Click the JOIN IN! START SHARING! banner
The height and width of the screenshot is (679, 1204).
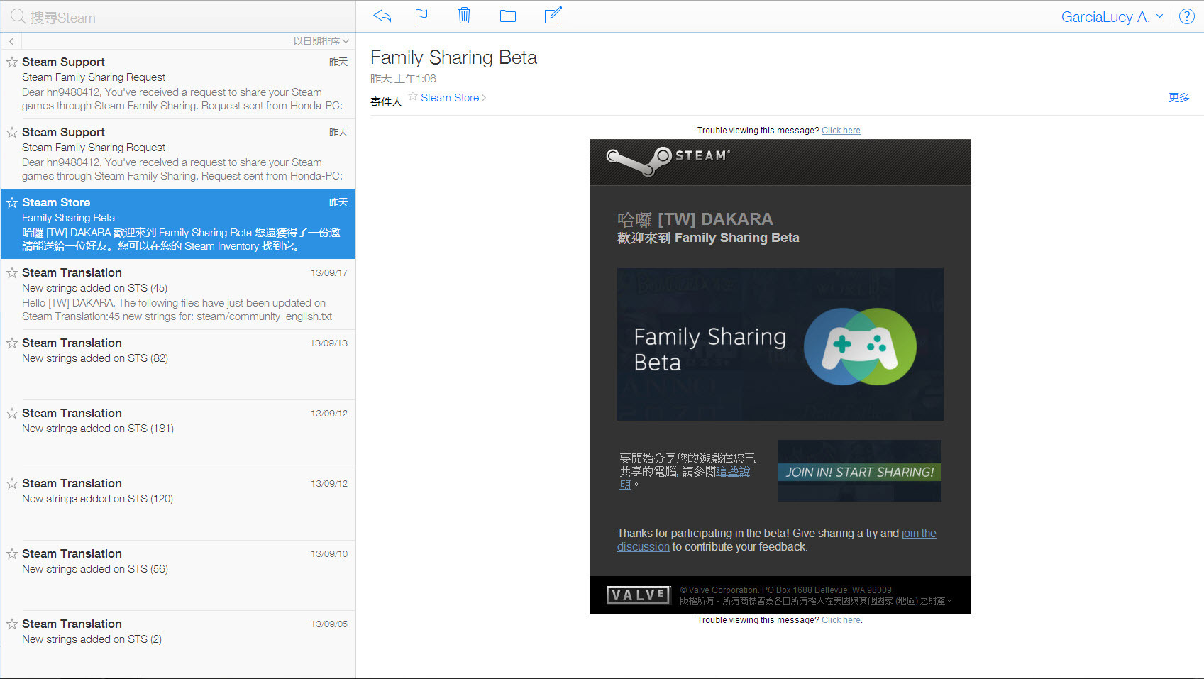[859, 471]
